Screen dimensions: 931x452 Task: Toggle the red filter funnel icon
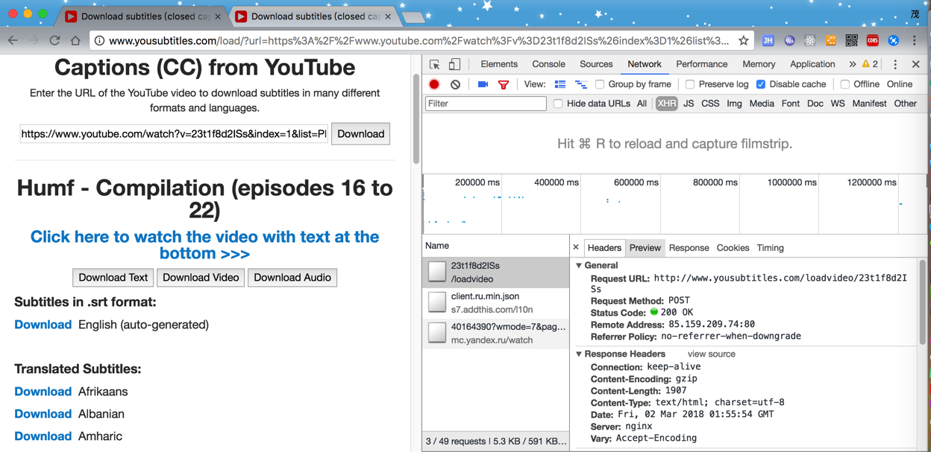point(504,85)
